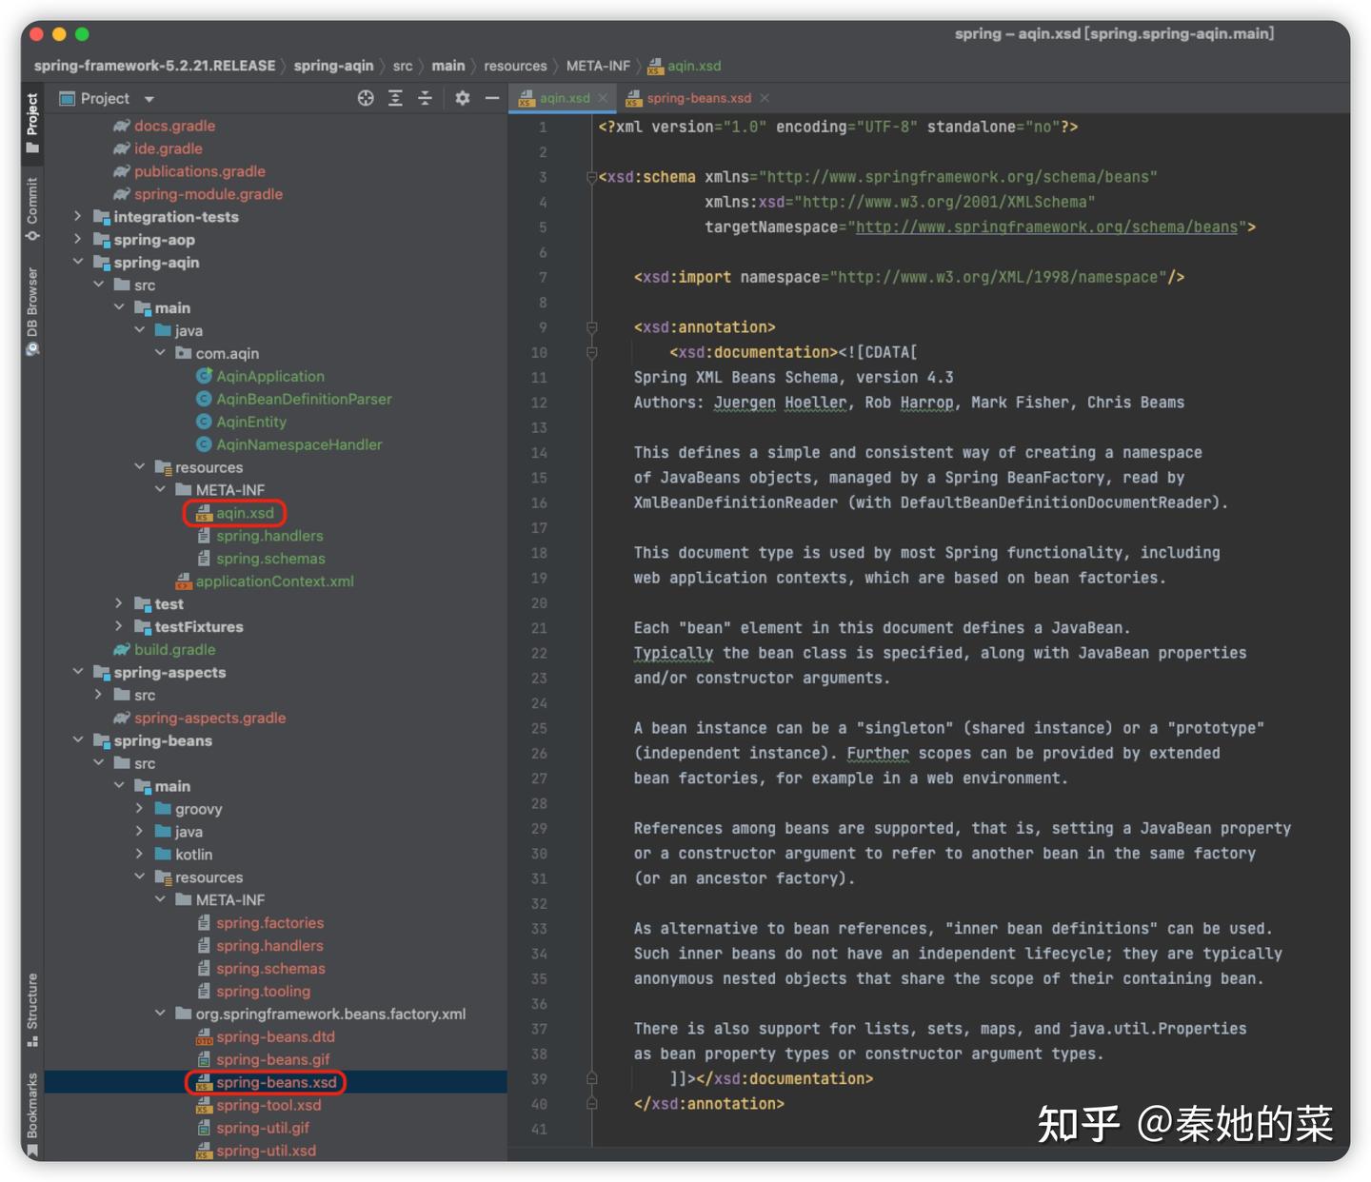
Task: Expand the integration-tests module
Action: tap(78, 217)
